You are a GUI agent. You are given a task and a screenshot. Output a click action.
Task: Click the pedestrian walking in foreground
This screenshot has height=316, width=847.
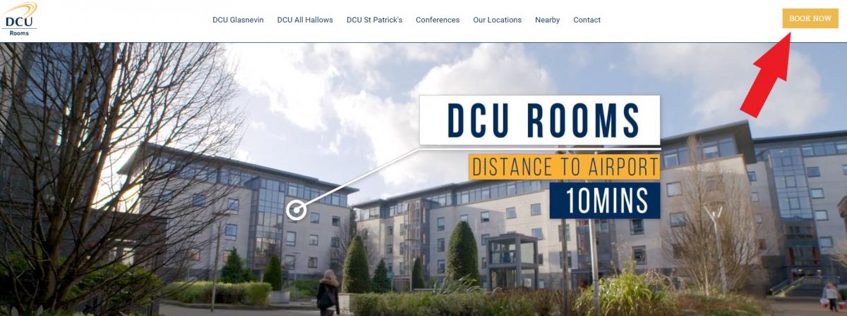[x=328, y=292]
